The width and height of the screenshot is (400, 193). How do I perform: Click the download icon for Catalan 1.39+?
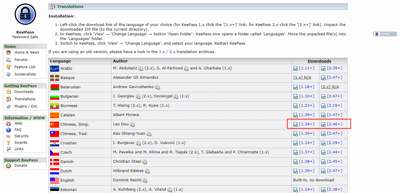(x=295, y=115)
